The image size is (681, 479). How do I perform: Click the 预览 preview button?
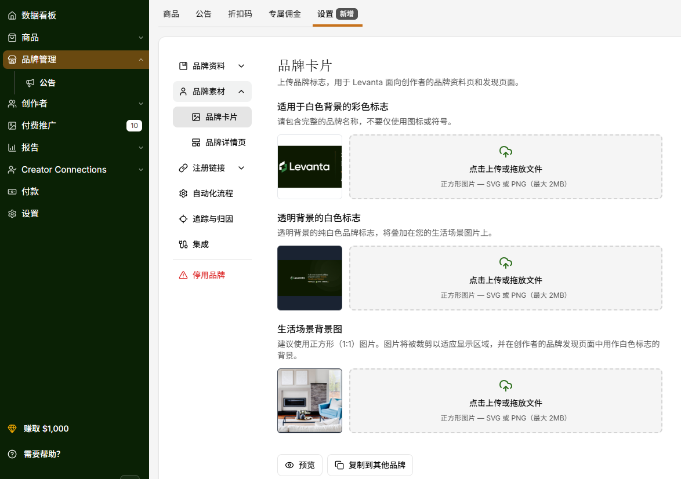tap(300, 465)
